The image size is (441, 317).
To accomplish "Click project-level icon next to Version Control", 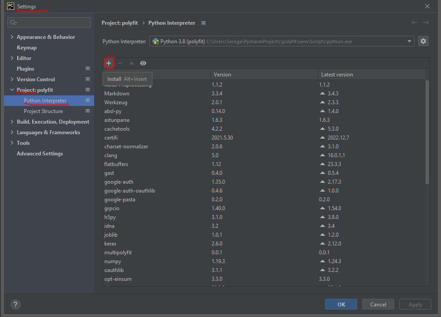I will (x=88, y=79).
